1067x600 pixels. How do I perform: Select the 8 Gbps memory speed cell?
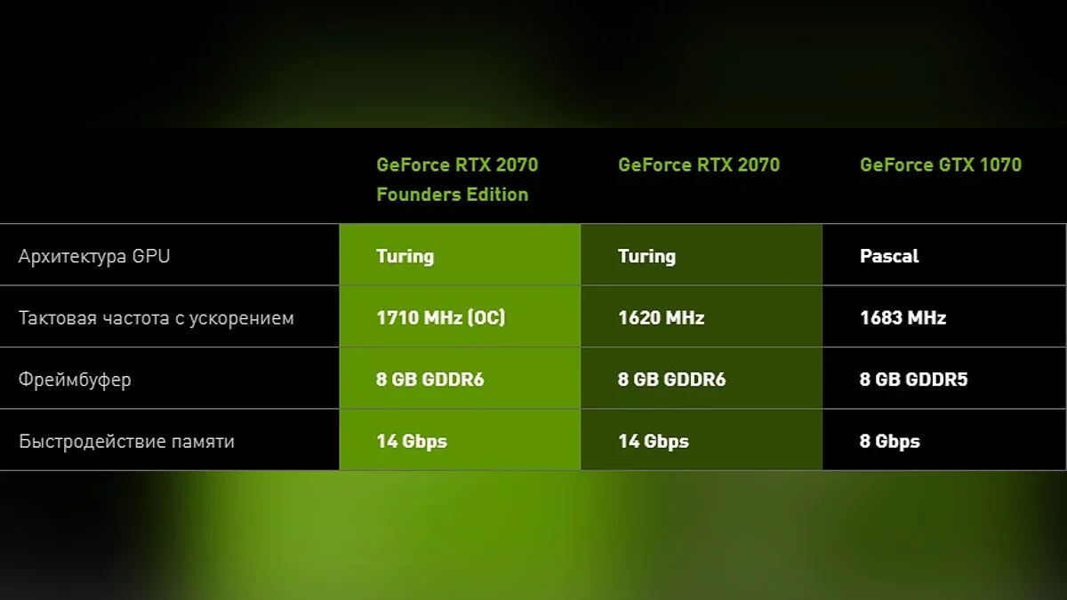pyautogui.click(x=889, y=441)
